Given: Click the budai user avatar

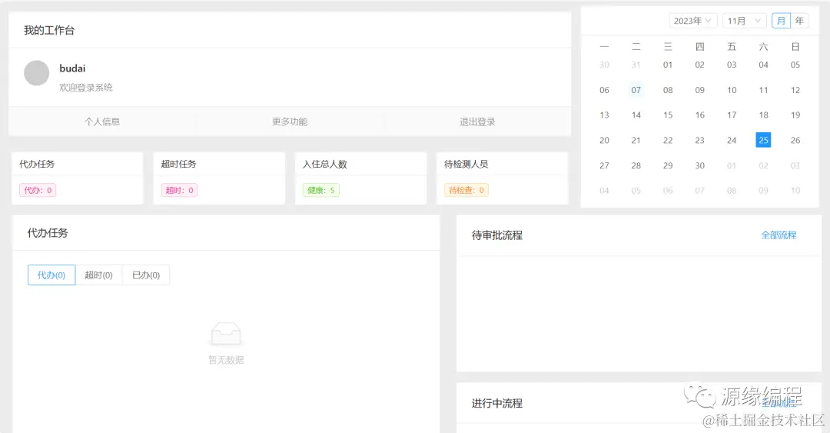Looking at the screenshot, I should [x=37, y=73].
